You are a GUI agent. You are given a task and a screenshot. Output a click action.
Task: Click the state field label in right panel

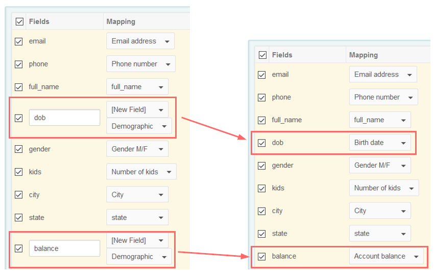click(x=279, y=233)
